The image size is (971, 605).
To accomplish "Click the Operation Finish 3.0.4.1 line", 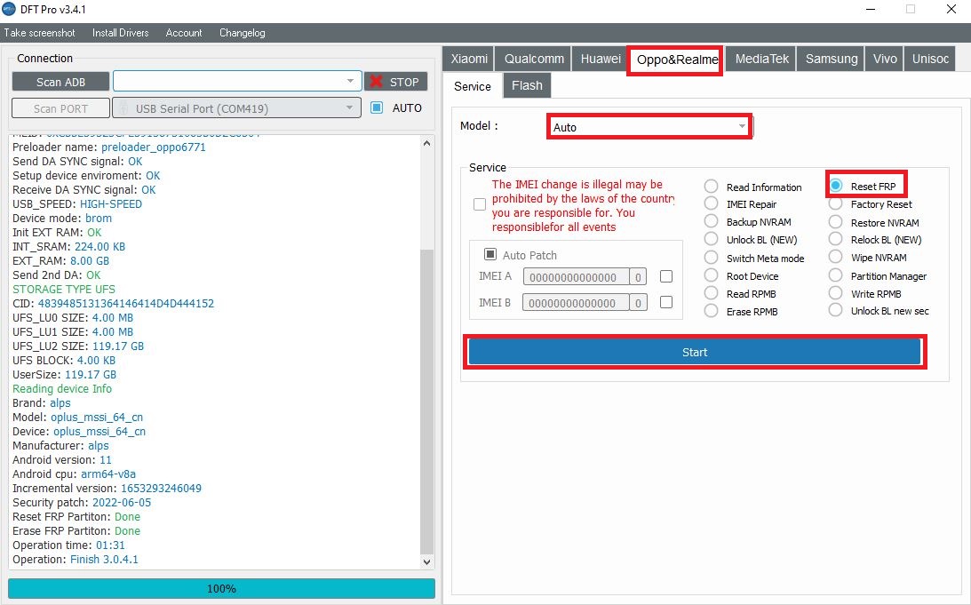I will [x=76, y=559].
